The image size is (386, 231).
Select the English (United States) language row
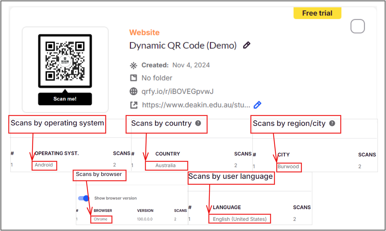tap(240, 219)
